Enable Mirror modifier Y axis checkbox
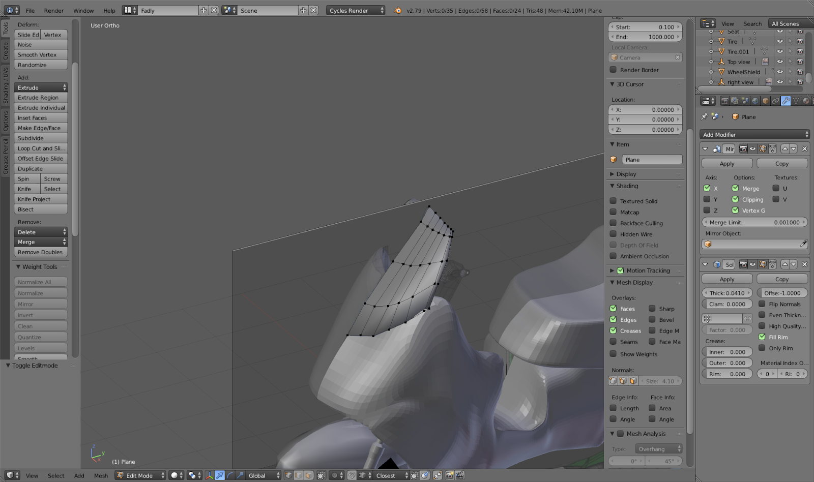This screenshot has width=814, height=482. 707,199
